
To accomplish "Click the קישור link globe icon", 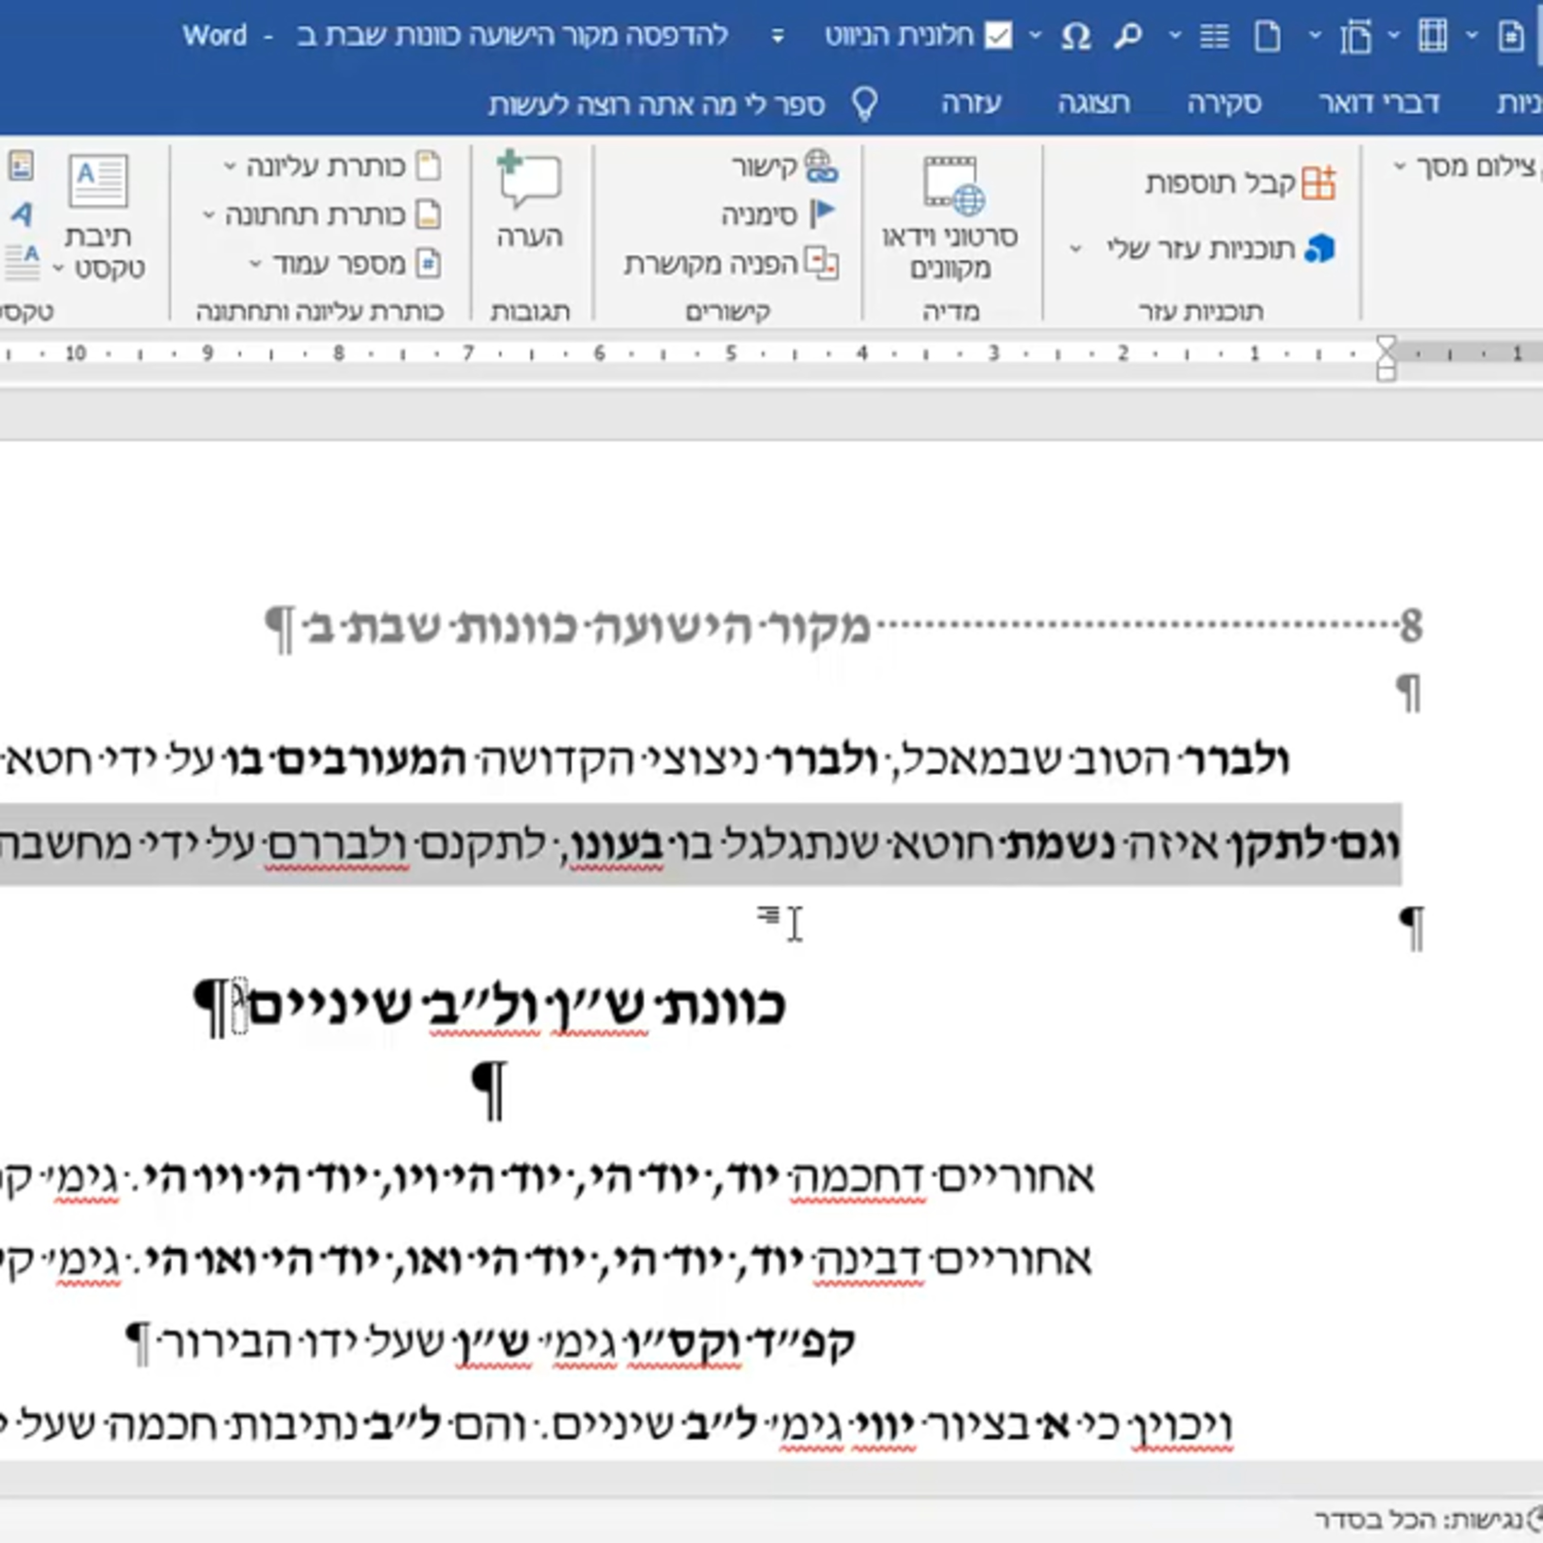I will pyautogui.click(x=821, y=166).
